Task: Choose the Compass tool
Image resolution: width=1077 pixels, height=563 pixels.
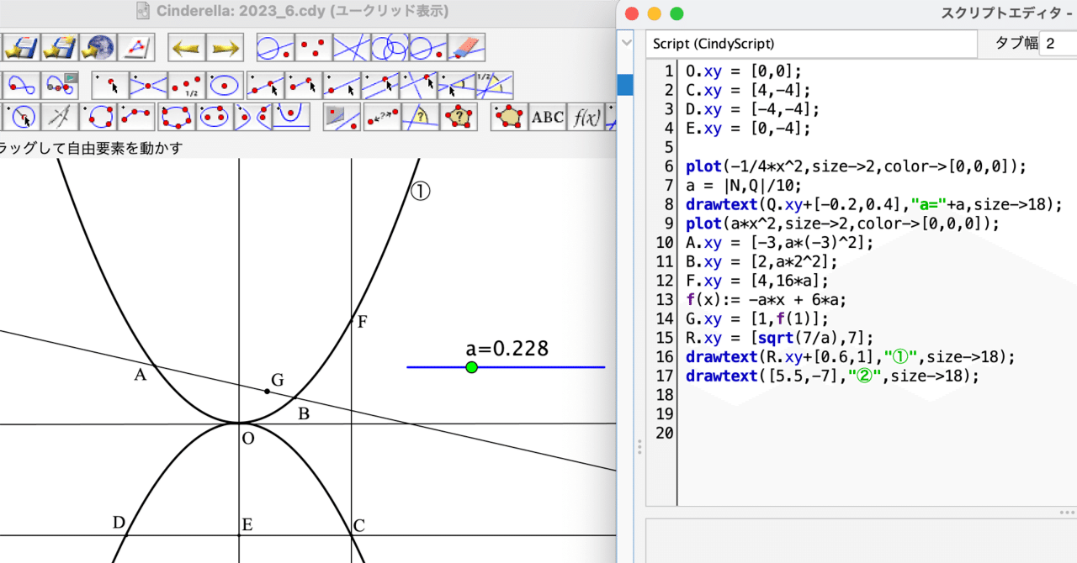Action: (x=60, y=116)
